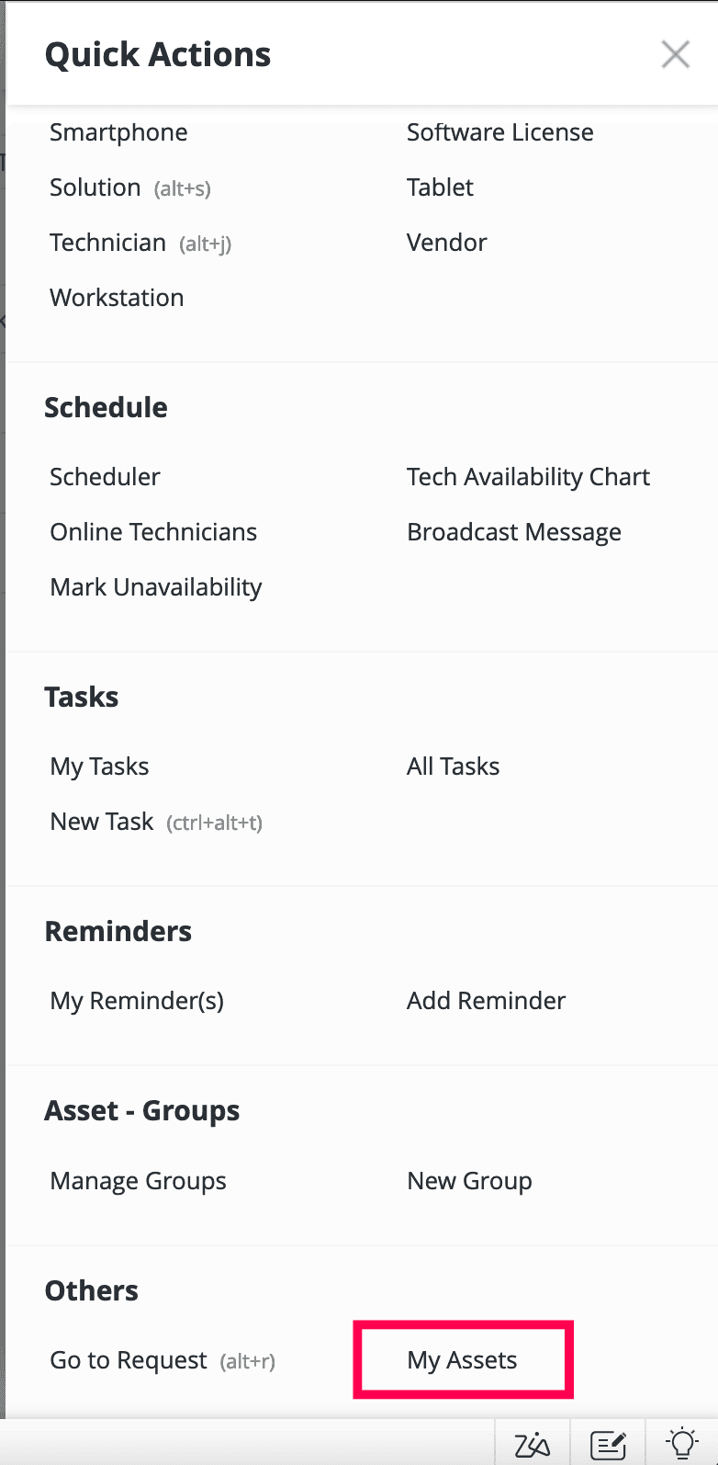Viewport: 718px width, 1465px height.
Task: Open Manage Groups
Action: point(138,1181)
